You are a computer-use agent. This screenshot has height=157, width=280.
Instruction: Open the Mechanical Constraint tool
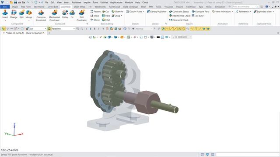[54, 16]
